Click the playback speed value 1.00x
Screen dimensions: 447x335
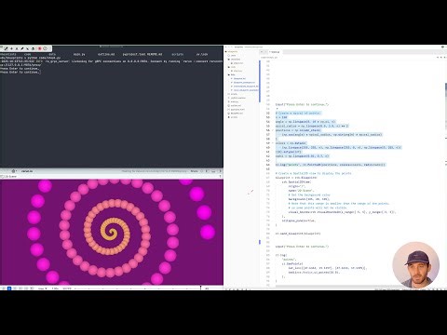[55, 288]
